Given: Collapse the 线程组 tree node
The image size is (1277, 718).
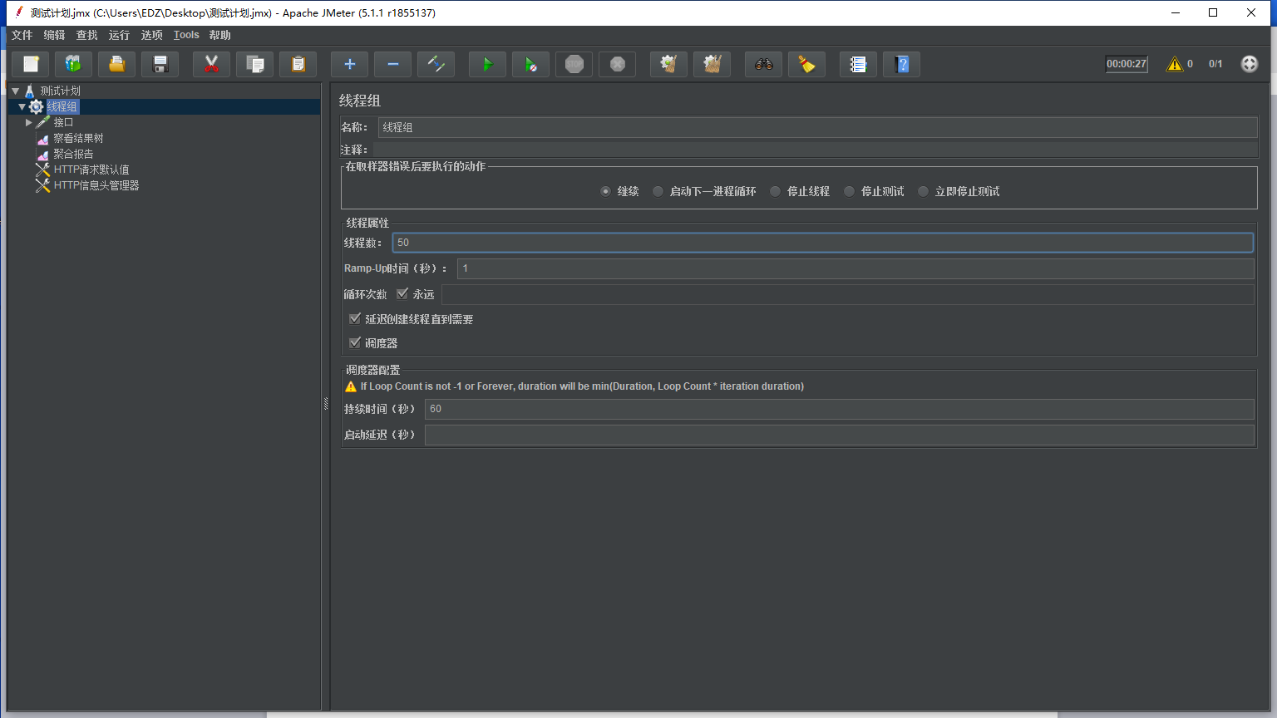Looking at the screenshot, I should pos(22,106).
